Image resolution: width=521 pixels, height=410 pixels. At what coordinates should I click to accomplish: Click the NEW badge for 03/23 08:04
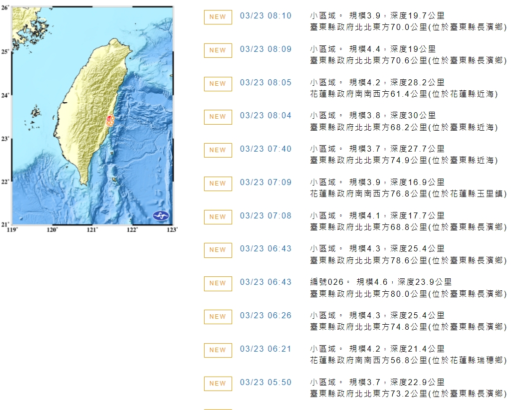click(218, 117)
